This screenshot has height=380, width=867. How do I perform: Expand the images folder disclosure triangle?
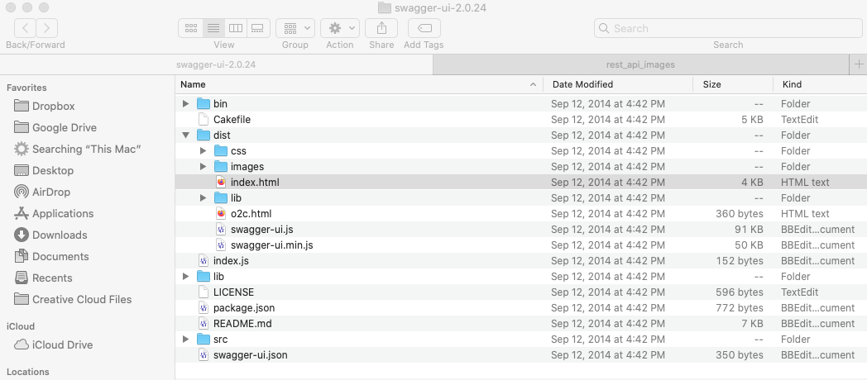coord(204,167)
